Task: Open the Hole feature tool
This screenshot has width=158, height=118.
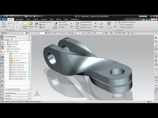Action: (36, 24)
